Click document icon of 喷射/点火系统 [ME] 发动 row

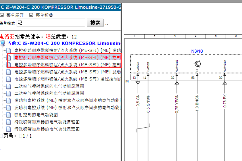(x=9, y=50)
